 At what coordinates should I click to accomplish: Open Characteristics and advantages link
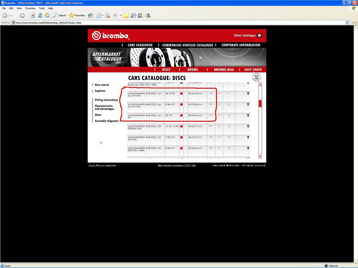(x=104, y=107)
